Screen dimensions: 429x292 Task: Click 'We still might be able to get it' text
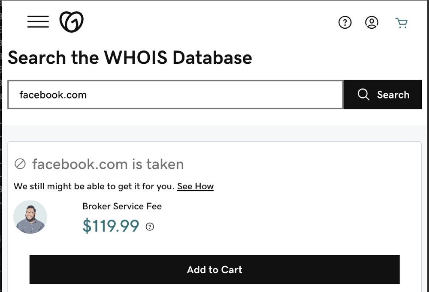92,186
